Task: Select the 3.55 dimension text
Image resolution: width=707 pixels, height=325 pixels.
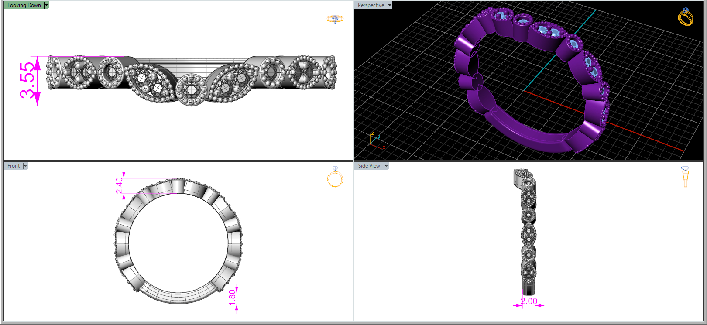Action: [27, 80]
